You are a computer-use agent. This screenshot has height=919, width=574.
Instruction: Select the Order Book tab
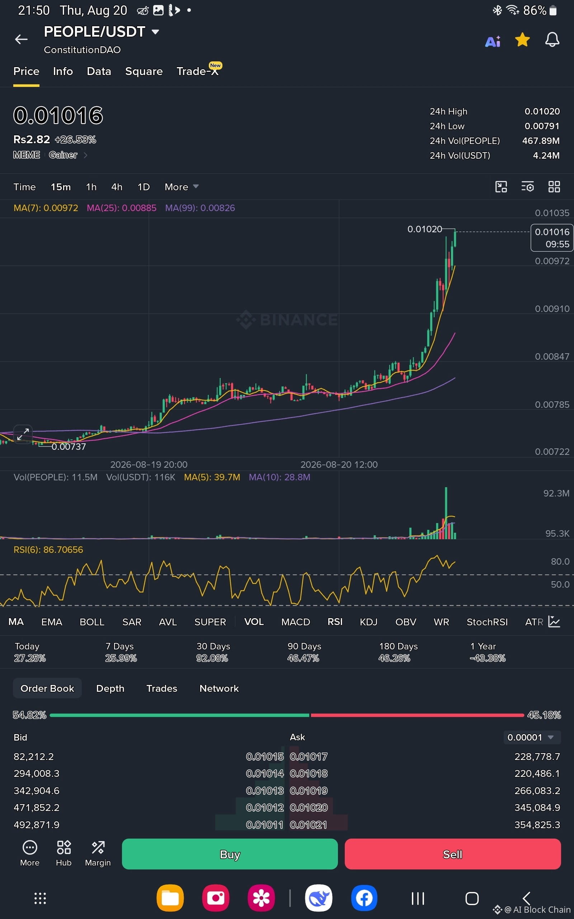point(47,688)
